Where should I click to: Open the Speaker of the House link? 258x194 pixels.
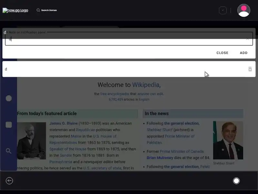point(68,149)
